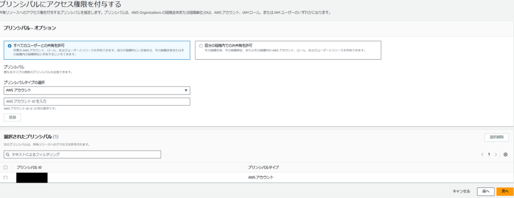Screen dimensions: 514x198
Task: Click the キャンセル button
Action: coord(461,192)
